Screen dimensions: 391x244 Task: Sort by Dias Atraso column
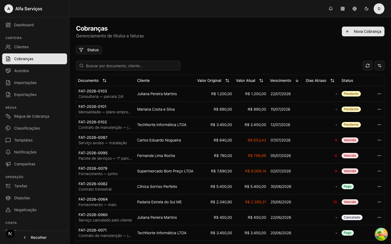point(320,81)
